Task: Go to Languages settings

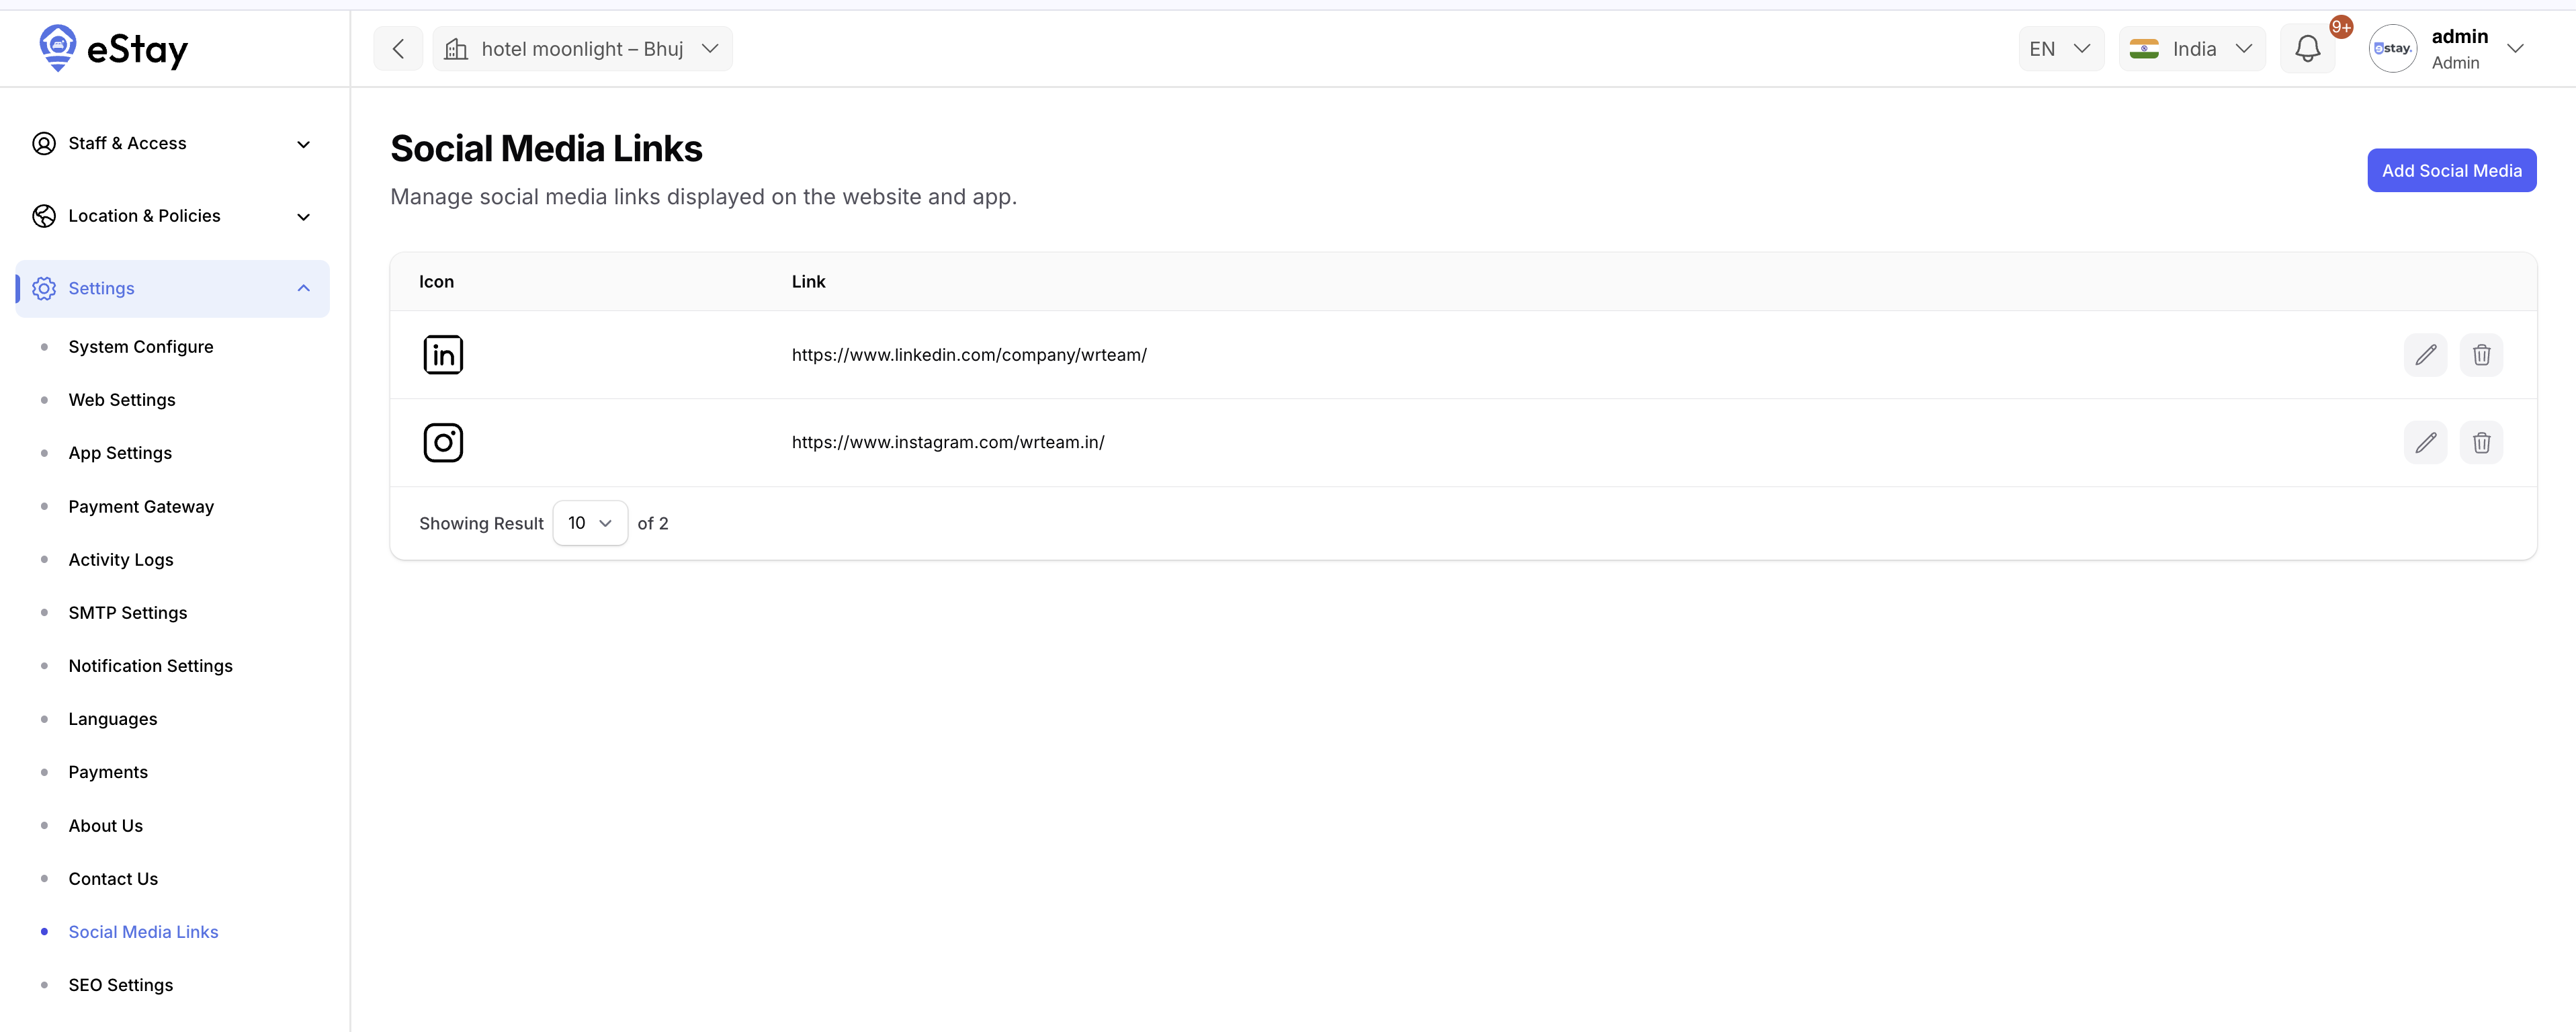Action: (113, 719)
